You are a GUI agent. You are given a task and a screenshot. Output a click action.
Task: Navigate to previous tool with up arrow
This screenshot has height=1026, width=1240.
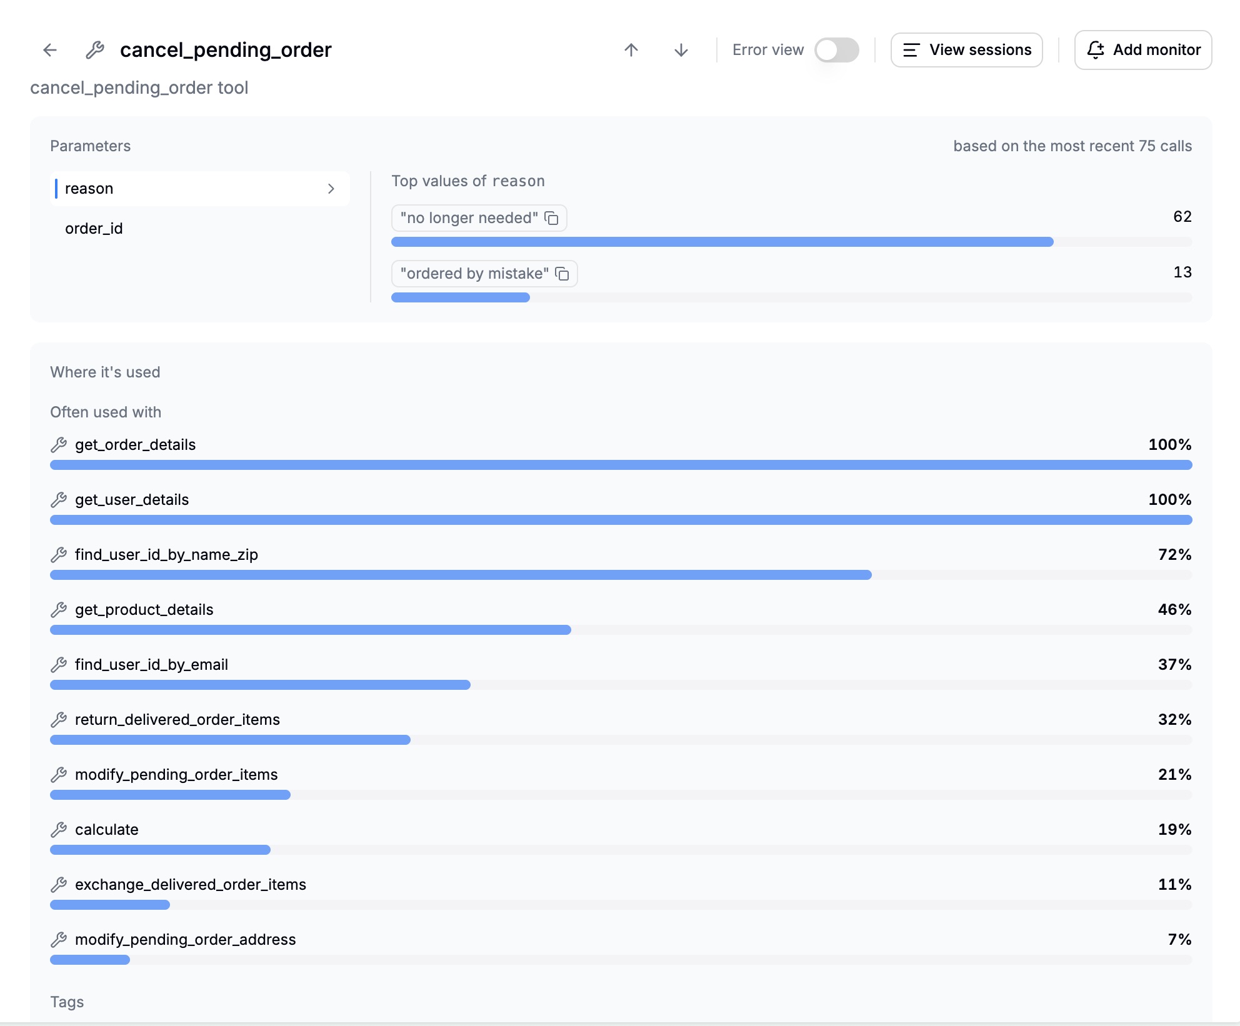(631, 50)
